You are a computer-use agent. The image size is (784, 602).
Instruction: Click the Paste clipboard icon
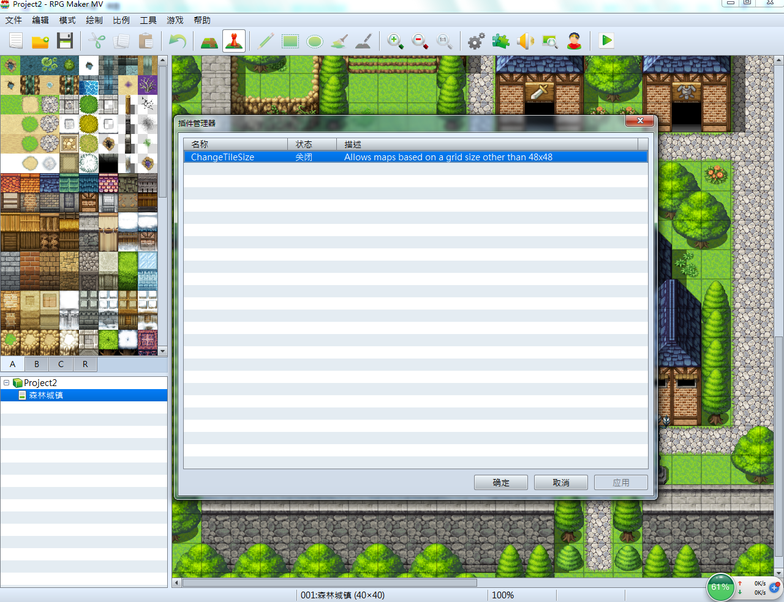pos(146,41)
